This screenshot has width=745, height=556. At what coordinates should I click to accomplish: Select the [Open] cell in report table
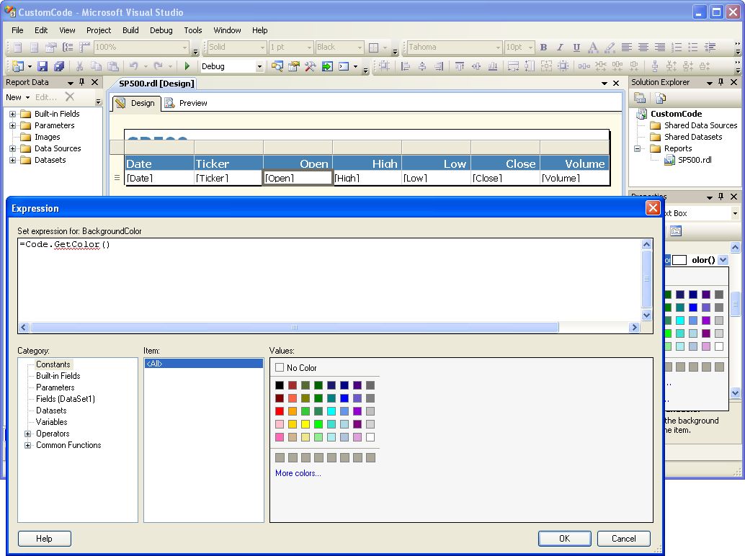coord(298,178)
